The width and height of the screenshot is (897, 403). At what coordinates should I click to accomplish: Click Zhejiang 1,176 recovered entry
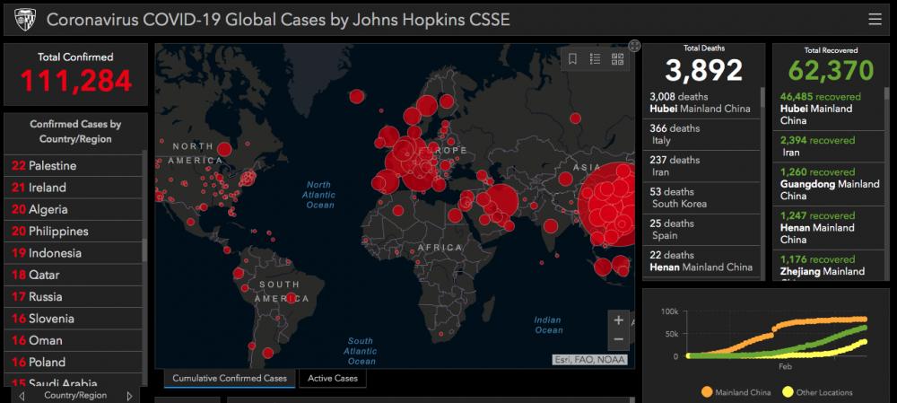tap(828, 265)
